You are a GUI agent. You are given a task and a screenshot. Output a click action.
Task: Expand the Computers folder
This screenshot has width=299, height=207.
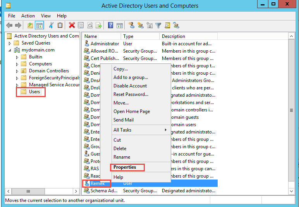pyautogui.click(x=17, y=64)
